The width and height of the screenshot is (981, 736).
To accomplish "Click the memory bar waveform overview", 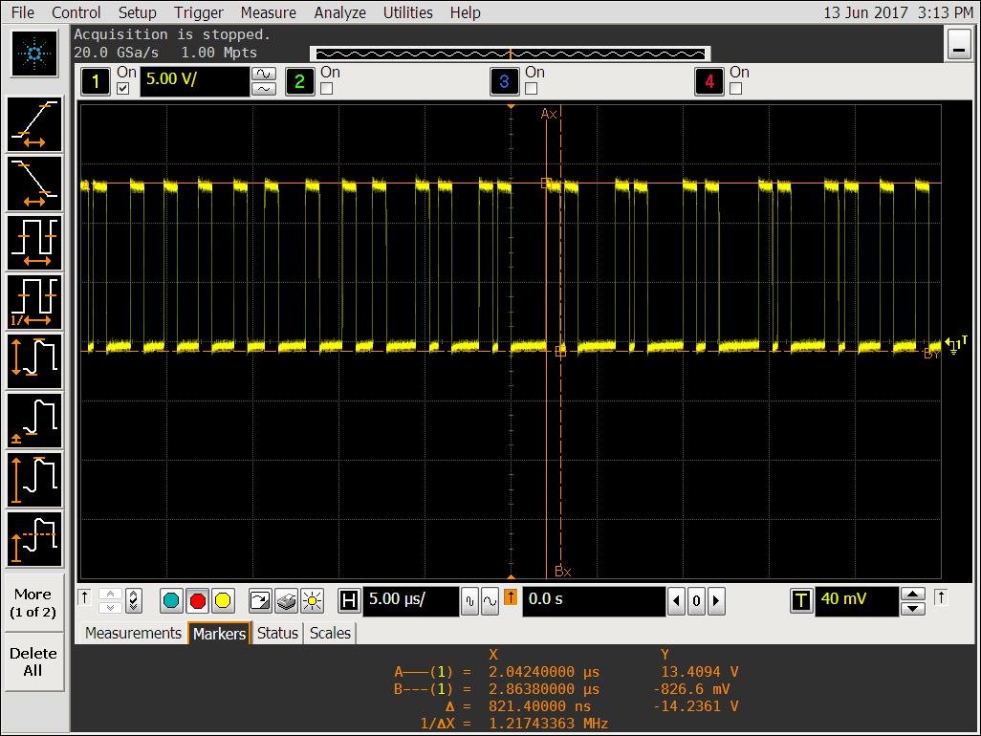I will click(511, 54).
